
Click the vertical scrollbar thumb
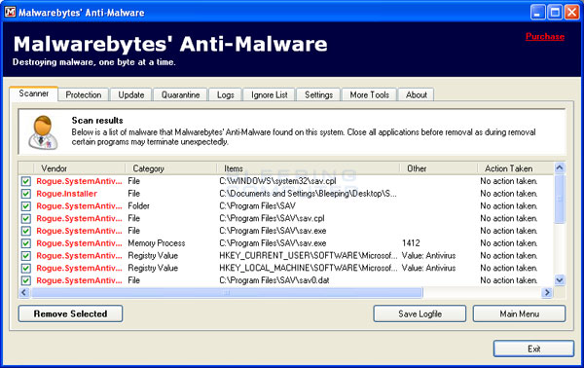pos(560,199)
